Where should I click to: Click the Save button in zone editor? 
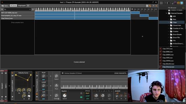[5, 6]
